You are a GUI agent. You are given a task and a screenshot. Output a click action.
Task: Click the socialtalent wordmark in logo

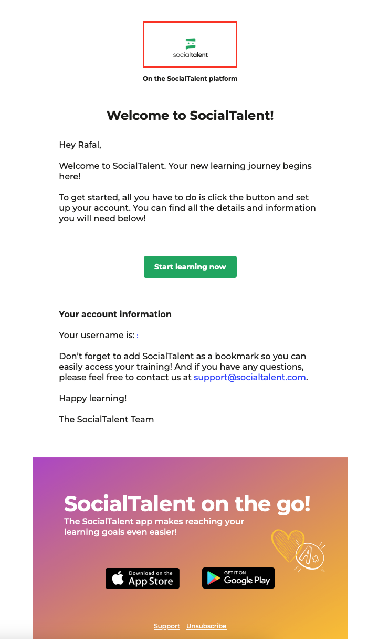[x=190, y=54]
